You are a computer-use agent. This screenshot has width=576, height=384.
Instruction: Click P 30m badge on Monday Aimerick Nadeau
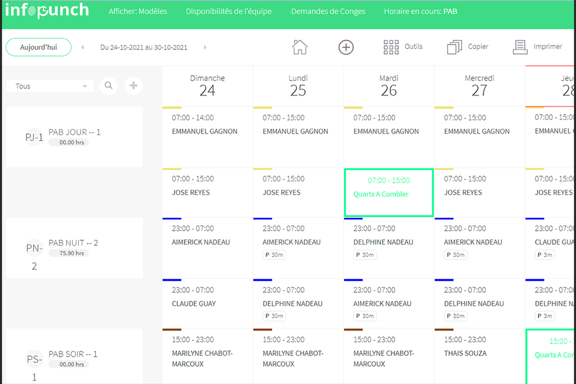pyautogui.click(x=274, y=255)
